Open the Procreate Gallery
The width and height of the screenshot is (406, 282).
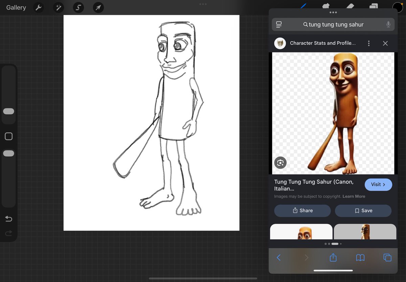[x=16, y=7]
